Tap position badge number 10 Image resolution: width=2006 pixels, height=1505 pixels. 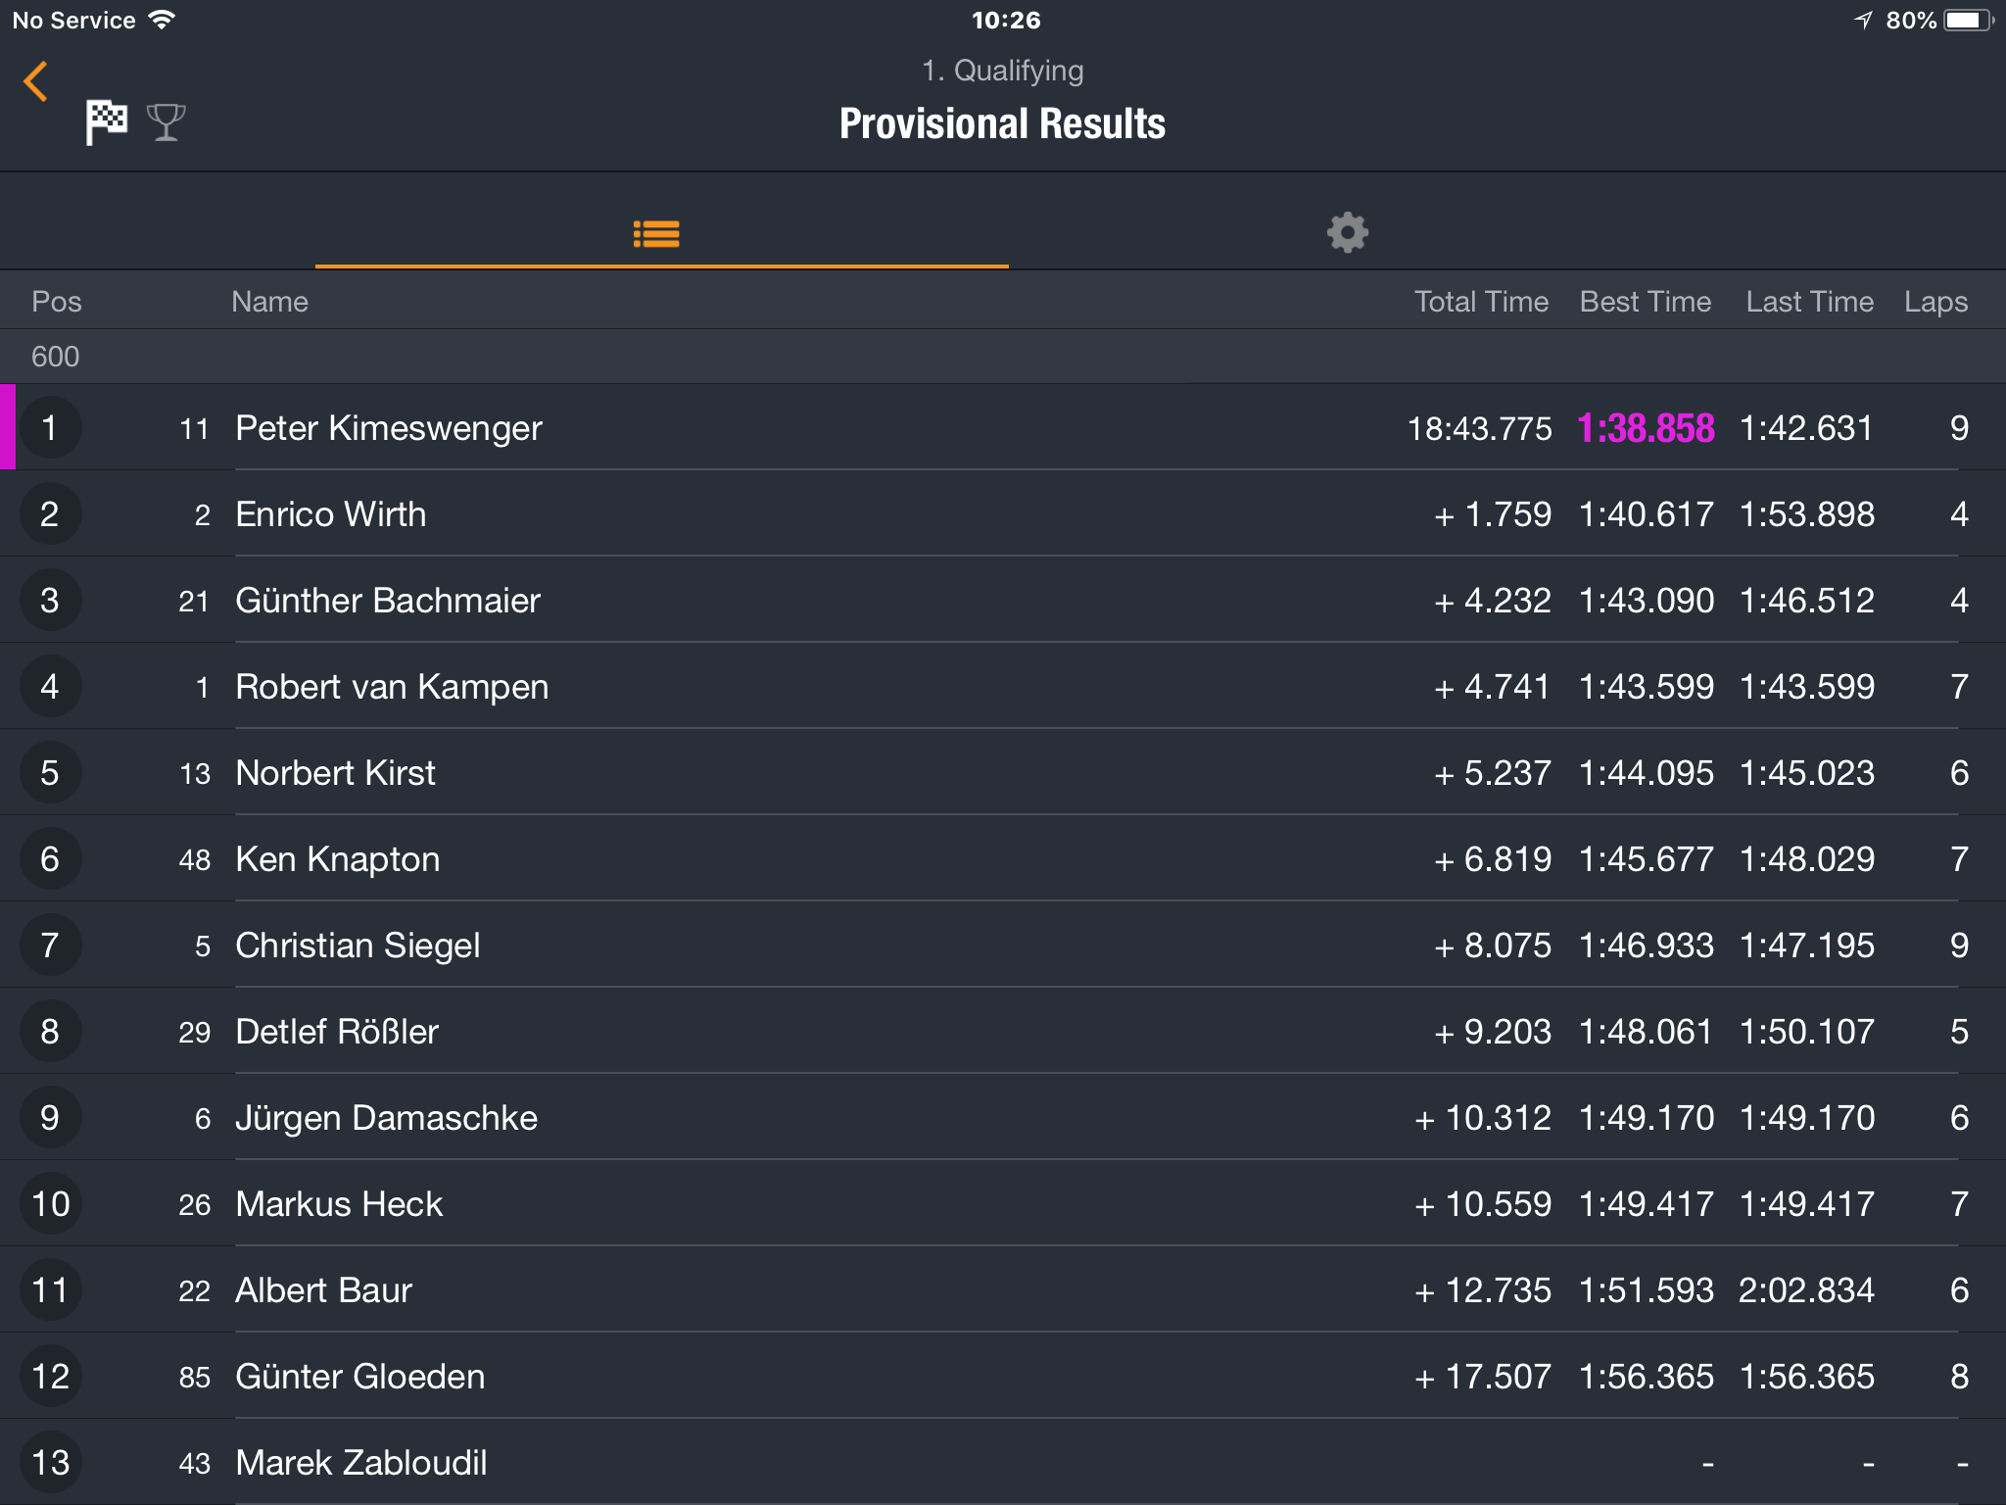(x=50, y=1203)
